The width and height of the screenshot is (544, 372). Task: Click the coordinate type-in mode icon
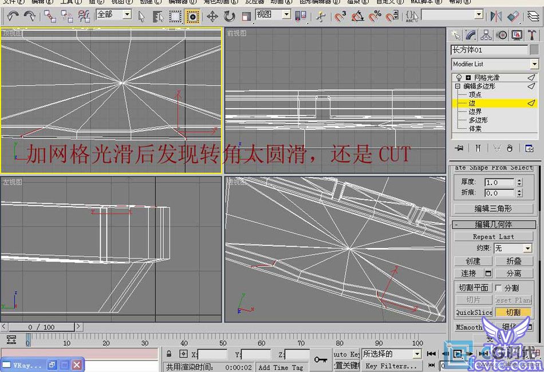(x=183, y=354)
